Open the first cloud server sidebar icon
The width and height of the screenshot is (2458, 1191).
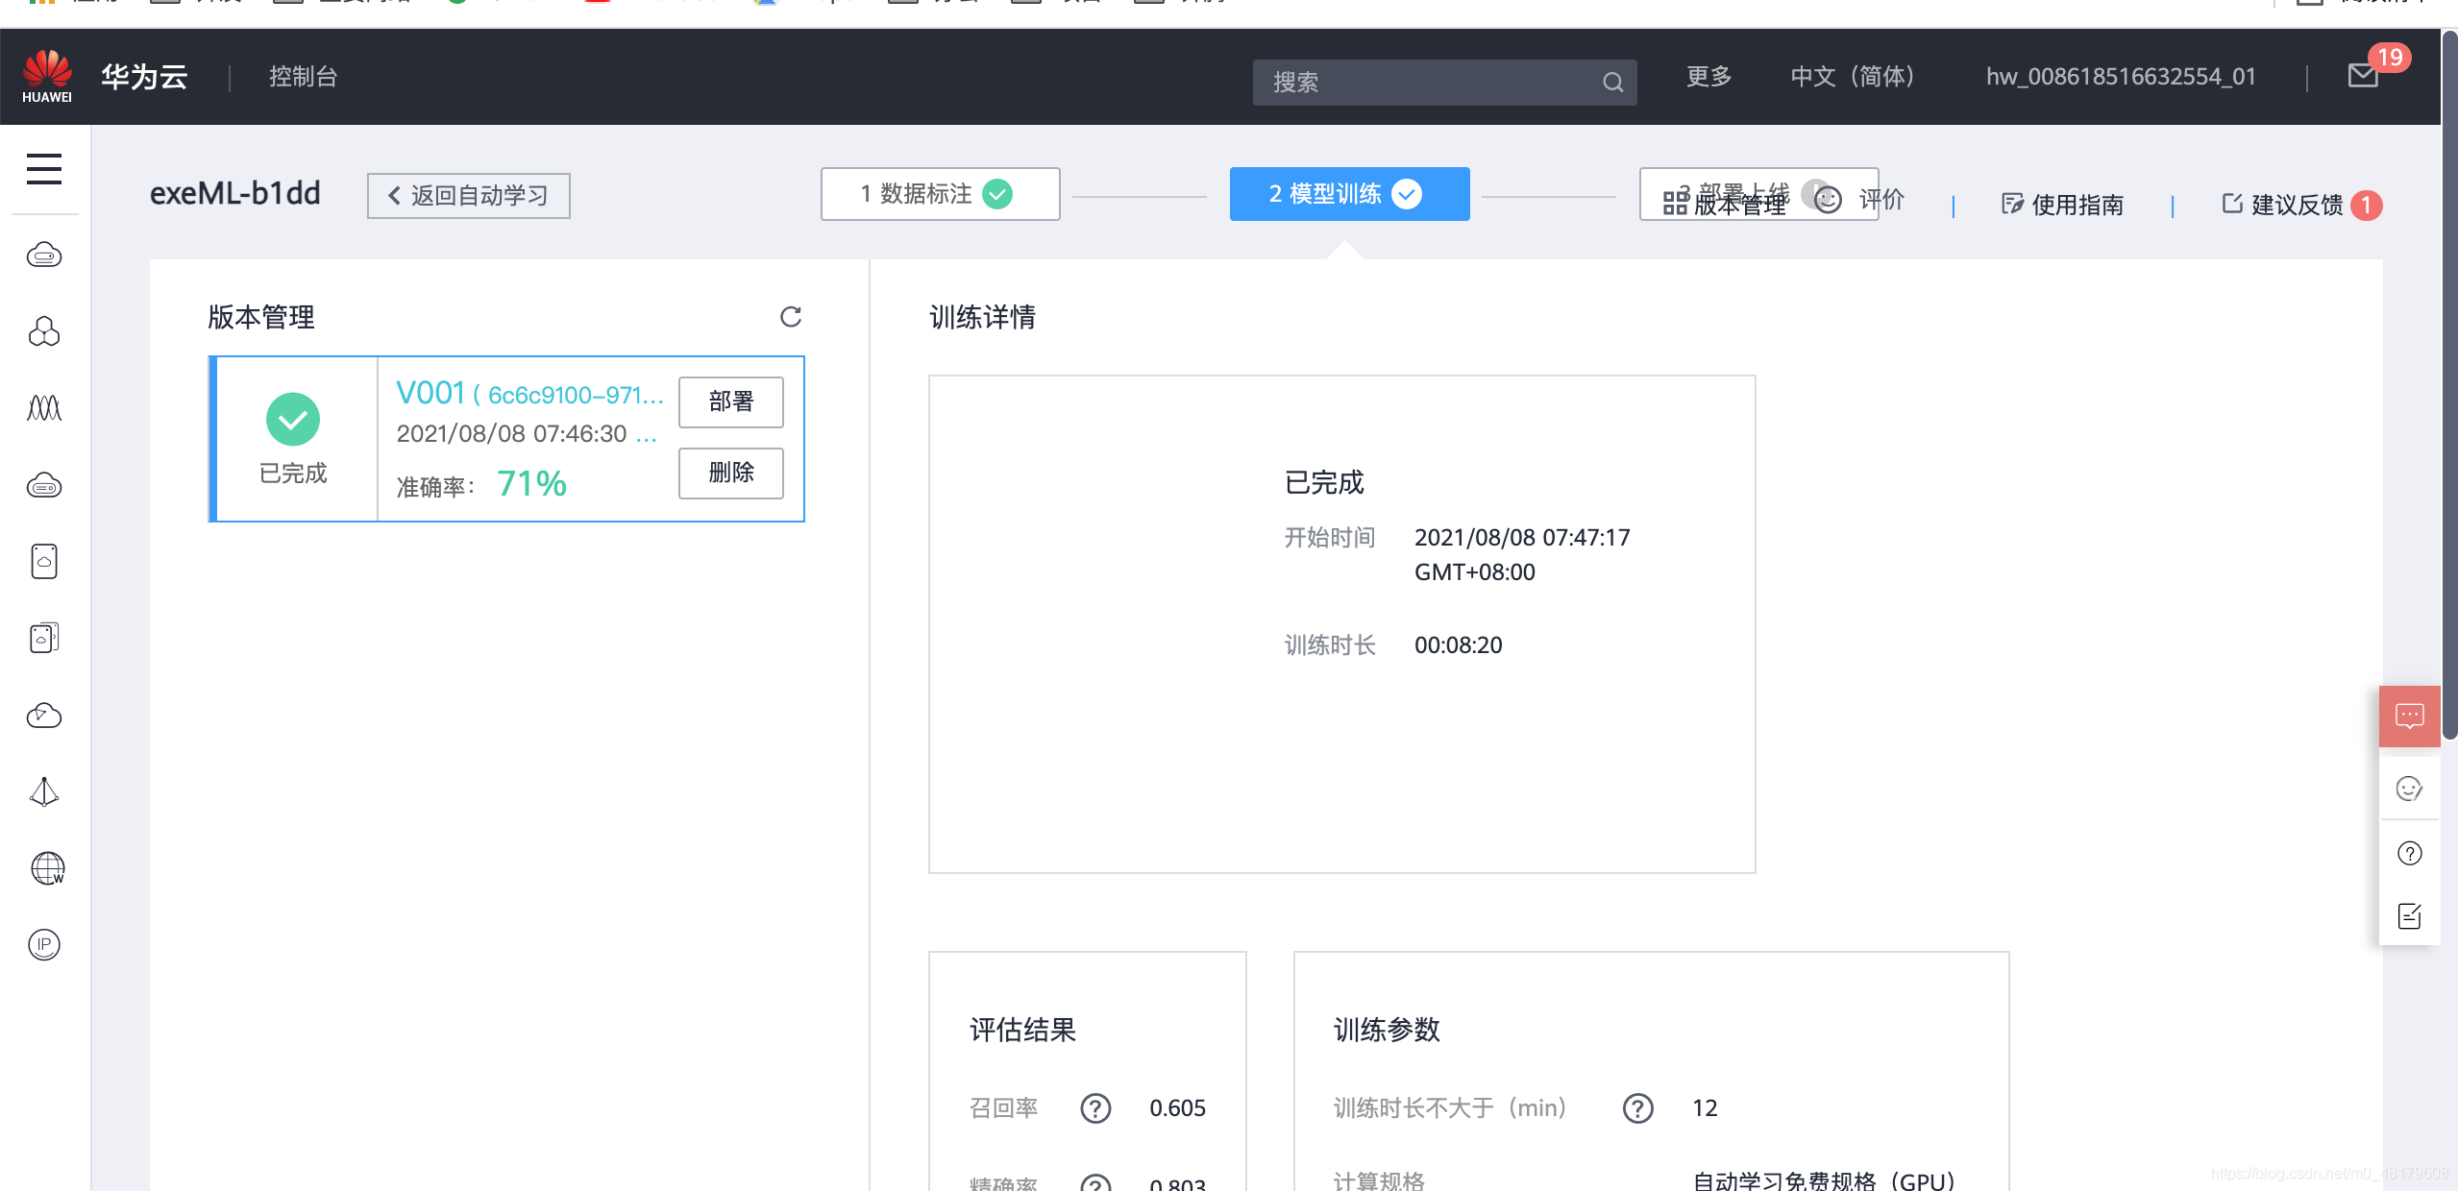click(44, 255)
